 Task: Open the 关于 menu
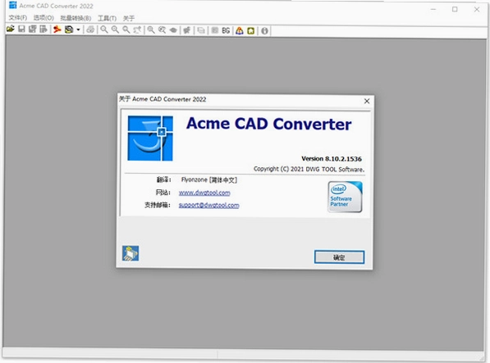coord(128,18)
